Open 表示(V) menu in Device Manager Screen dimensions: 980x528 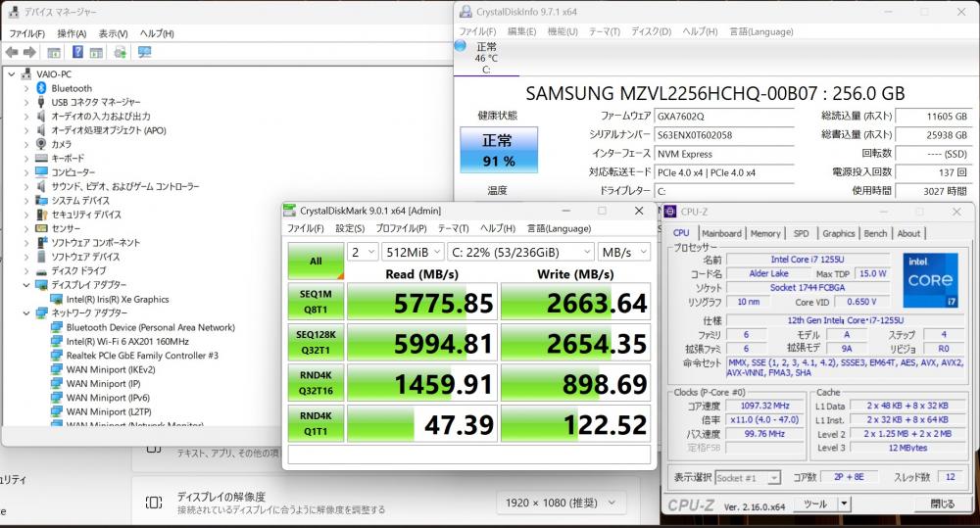(113, 33)
